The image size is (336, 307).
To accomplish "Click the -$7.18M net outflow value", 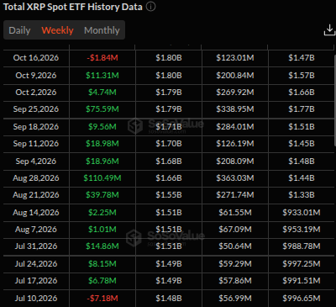I will click(102, 299).
